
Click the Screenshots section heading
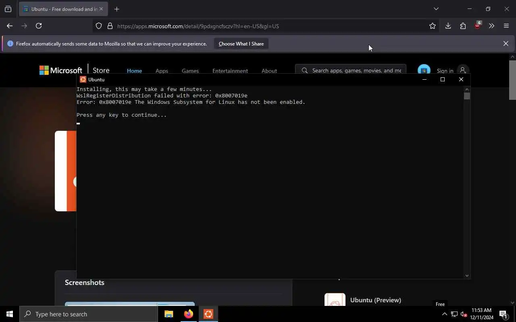tap(85, 283)
